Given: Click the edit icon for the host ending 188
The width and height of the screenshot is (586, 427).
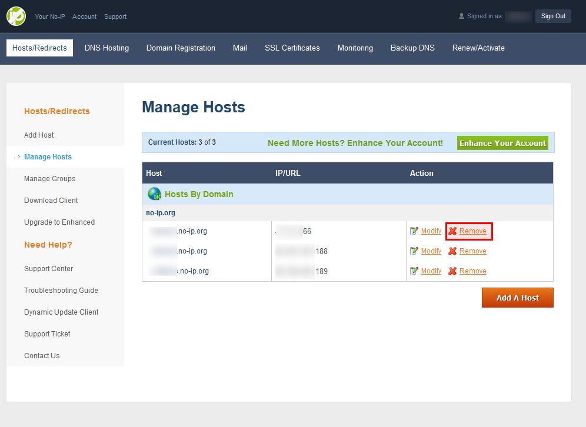Looking at the screenshot, I should pos(414,251).
